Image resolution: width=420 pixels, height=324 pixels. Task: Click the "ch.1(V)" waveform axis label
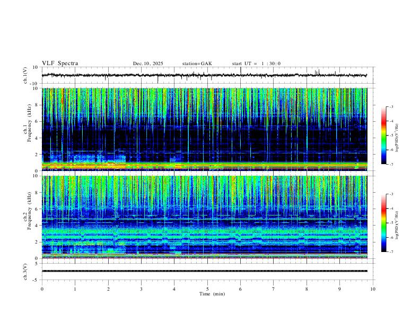[x=25, y=75]
